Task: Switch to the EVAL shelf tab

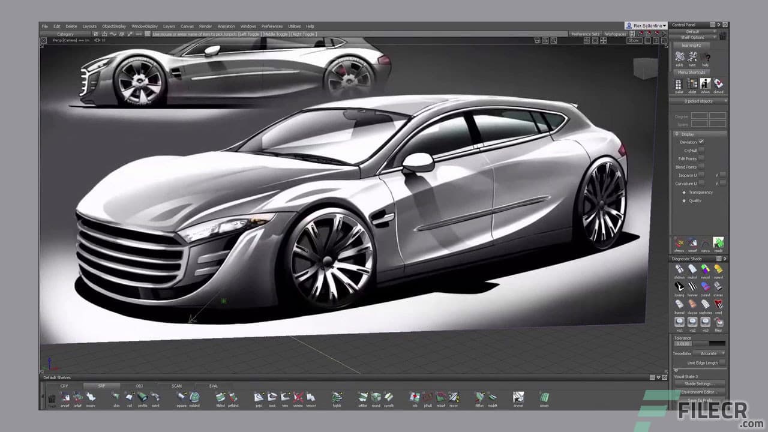Action: [x=213, y=386]
